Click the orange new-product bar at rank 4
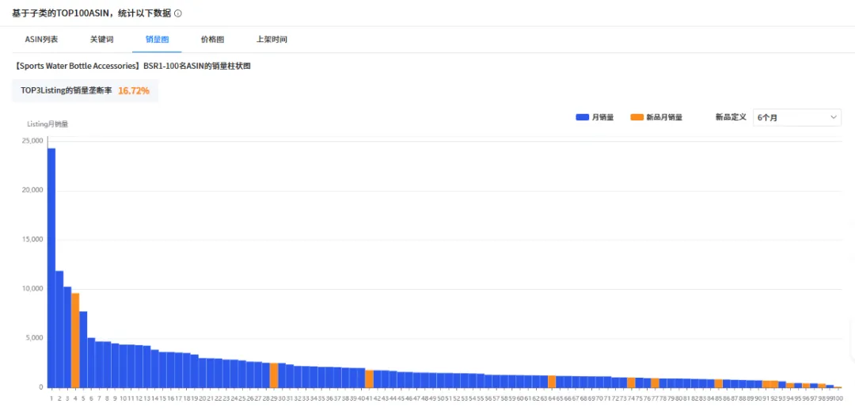 pos(75,341)
